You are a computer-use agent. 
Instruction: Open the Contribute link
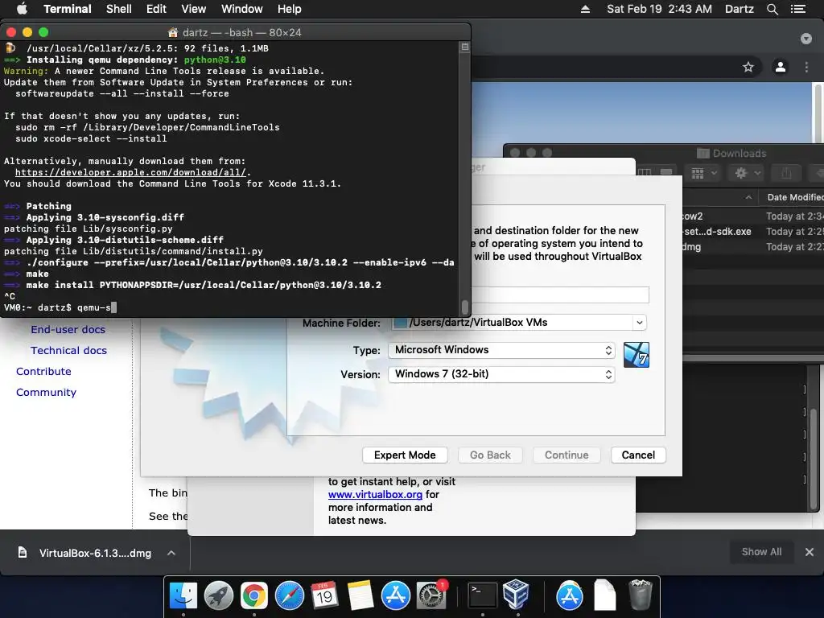43,372
